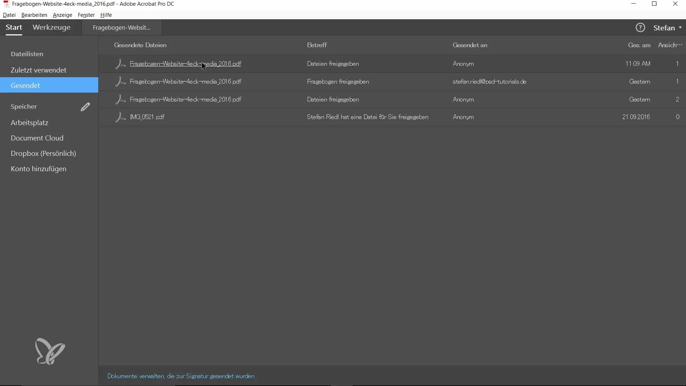686x386 pixels.
Task: Click the Dateilisten heading
Action: tap(27, 54)
